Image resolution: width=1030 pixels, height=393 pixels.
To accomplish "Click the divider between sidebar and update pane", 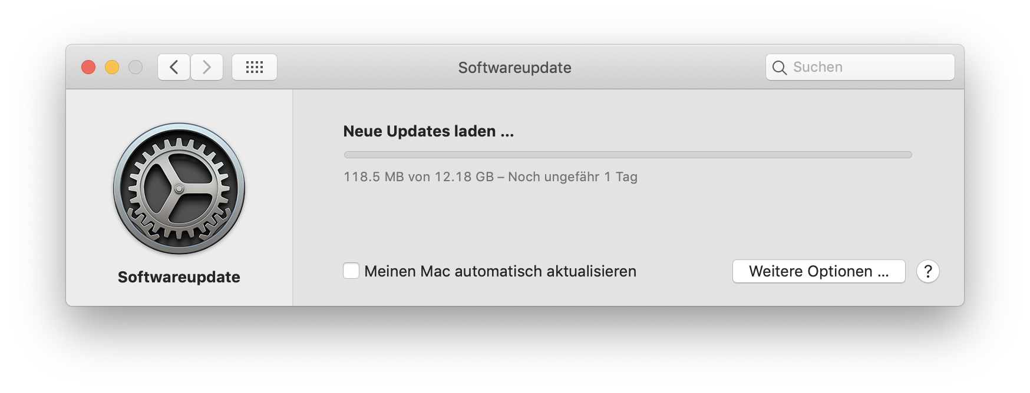I will click(293, 198).
